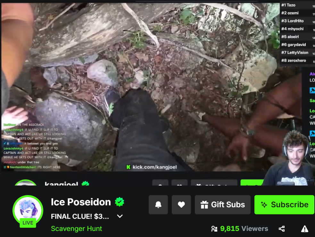This screenshot has width=315, height=237.
Task: Click the green Subscribe button
Action: click(x=285, y=204)
